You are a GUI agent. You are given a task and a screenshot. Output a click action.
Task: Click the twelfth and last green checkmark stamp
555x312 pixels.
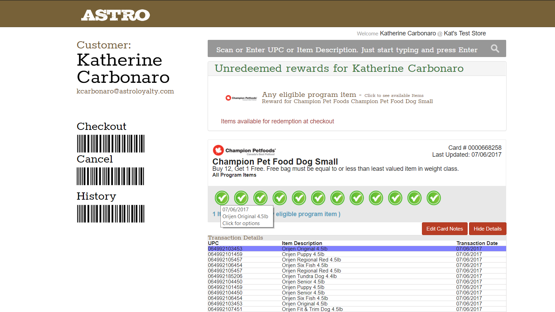434,198
